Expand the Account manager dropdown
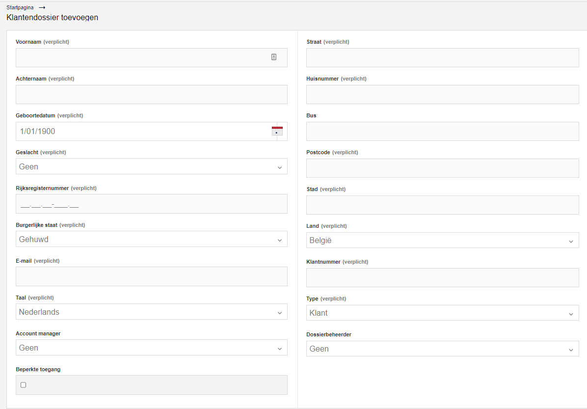587x409 pixels. [151, 348]
